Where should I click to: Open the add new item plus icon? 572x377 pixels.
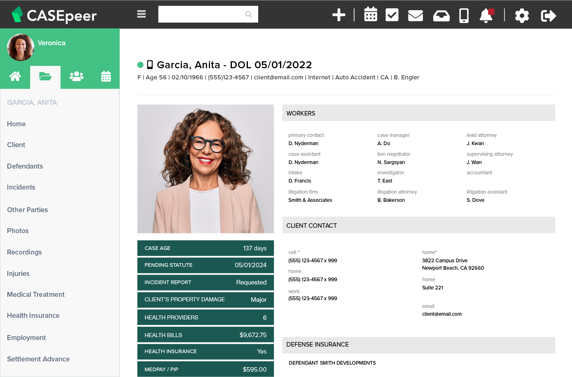[339, 15]
